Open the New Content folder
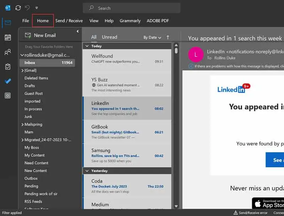The image size is (284, 216). 35,171
